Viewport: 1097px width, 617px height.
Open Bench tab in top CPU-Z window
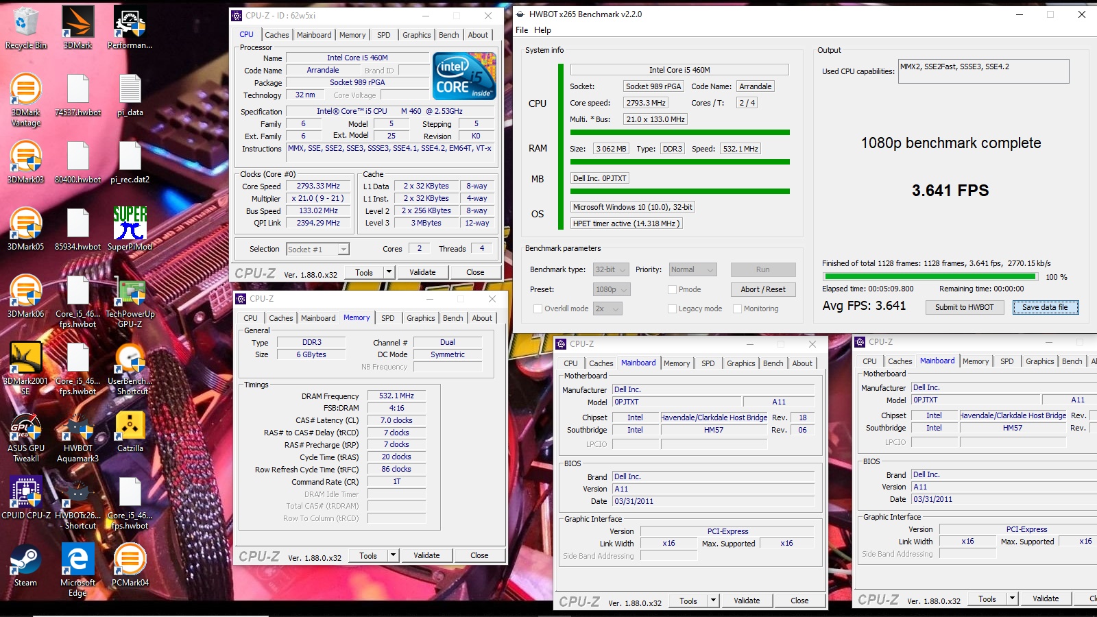click(449, 35)
